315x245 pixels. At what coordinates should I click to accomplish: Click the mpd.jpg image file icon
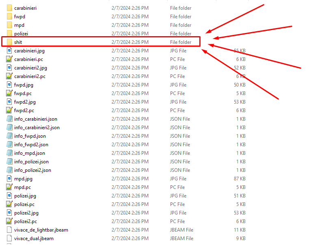point(9,179)
